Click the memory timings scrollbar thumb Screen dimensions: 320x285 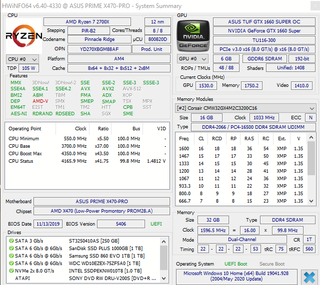coord(311,158)
